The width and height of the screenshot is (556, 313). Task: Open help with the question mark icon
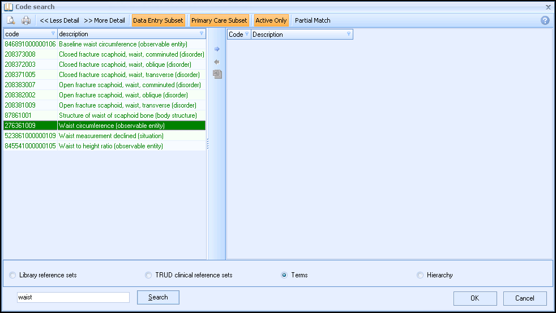coord(545,20)
